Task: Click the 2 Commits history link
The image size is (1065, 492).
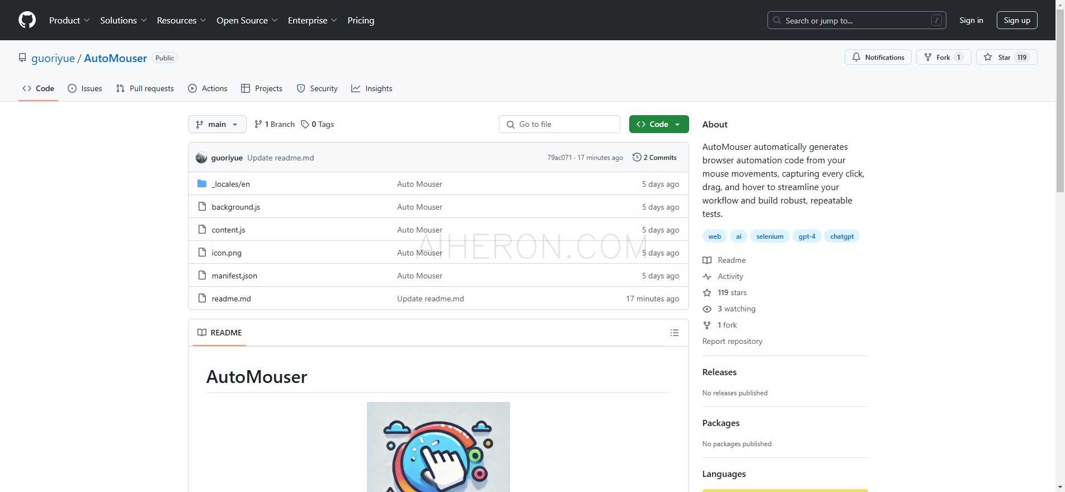Action: (x=654, y=158)
